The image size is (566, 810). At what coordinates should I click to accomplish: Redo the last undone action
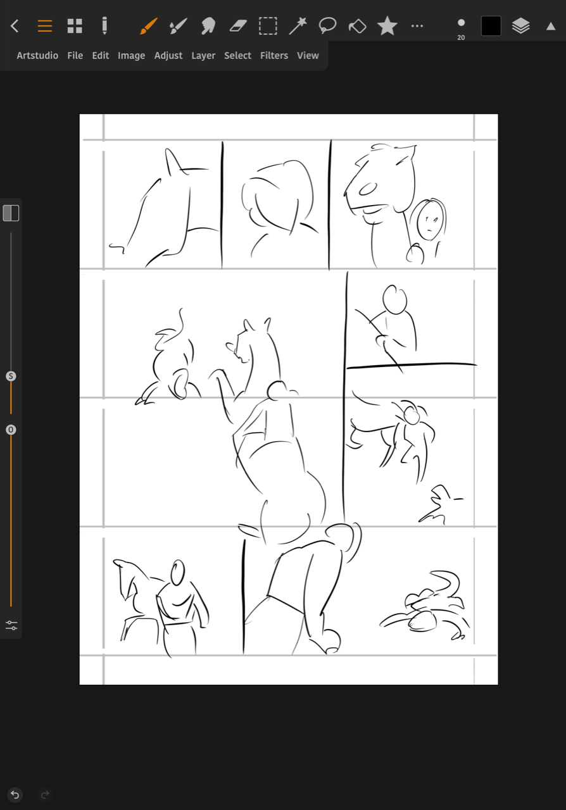click(45, 794)
